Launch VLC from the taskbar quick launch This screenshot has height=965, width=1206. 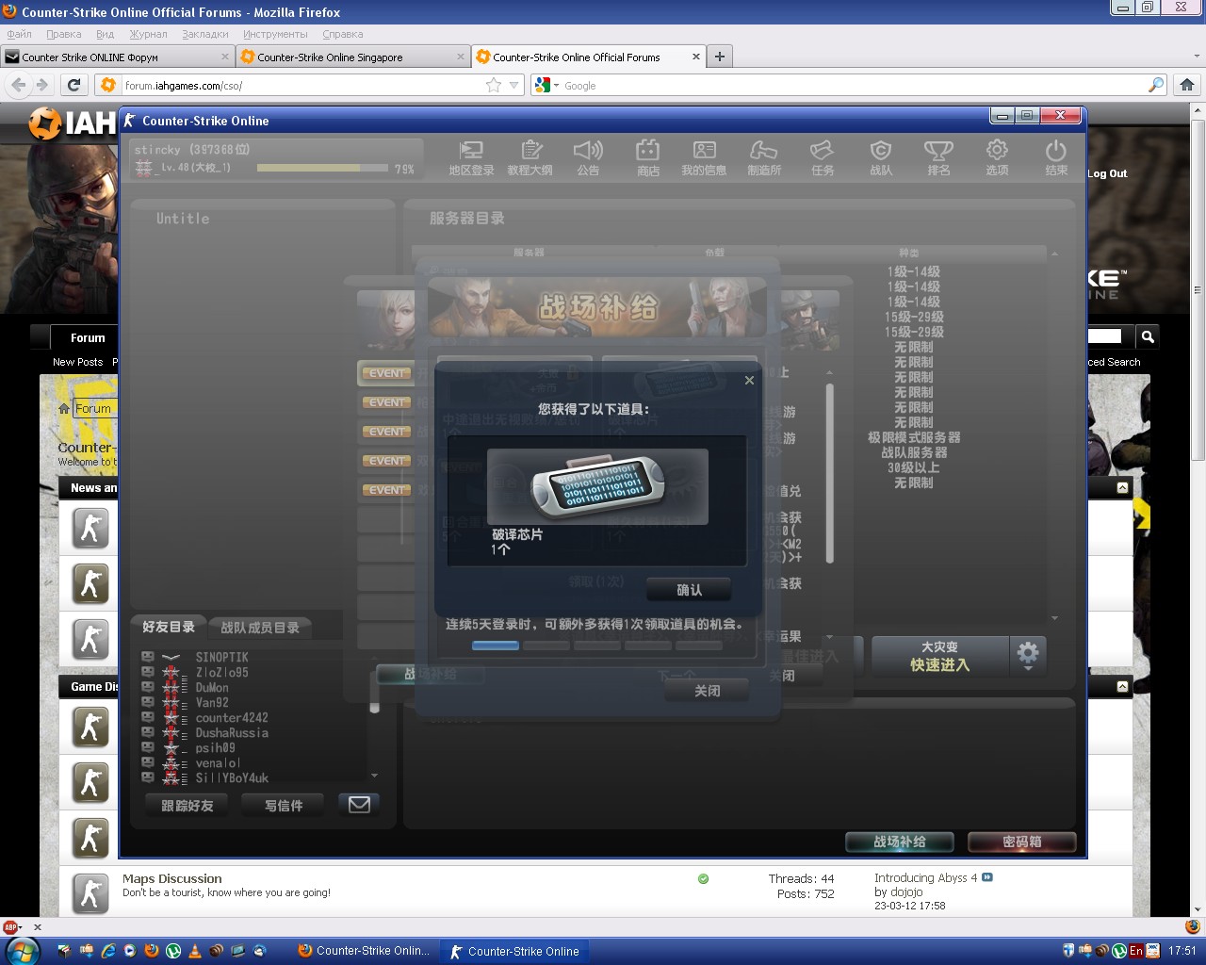[195, 951]
